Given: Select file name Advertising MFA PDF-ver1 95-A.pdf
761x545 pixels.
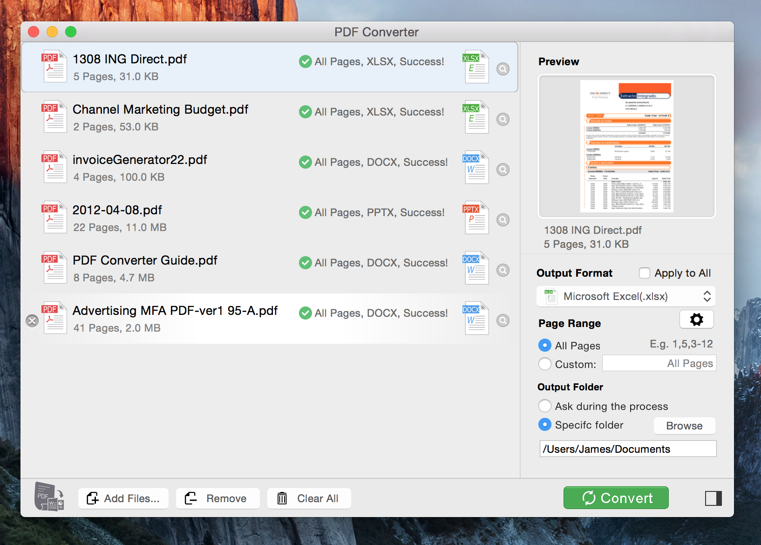Looking at the screenshot, I should pyautogui.click(x=175, y=311).
